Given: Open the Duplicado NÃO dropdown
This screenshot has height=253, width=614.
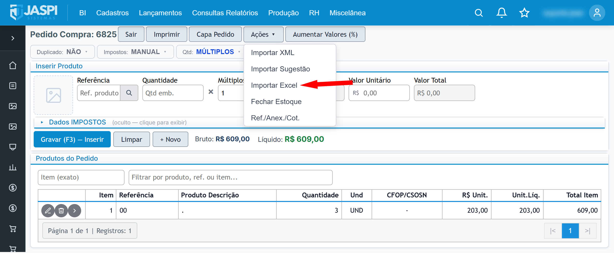Looking at the screenshot, I should tap(63, 52).
